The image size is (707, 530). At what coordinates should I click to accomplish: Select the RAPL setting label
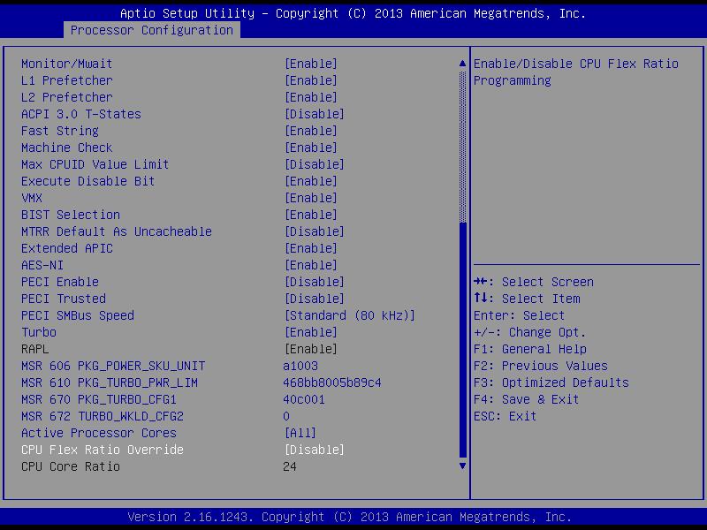click(35, 349)
